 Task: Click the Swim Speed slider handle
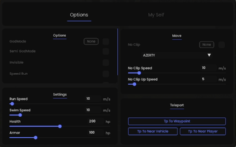20,115
